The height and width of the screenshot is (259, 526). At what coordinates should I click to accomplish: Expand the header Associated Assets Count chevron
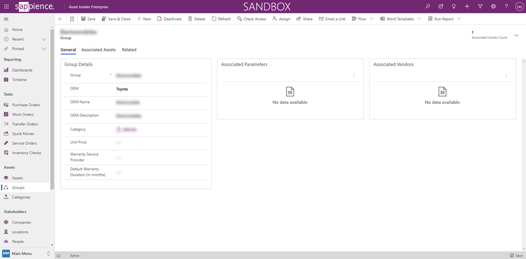516,35
